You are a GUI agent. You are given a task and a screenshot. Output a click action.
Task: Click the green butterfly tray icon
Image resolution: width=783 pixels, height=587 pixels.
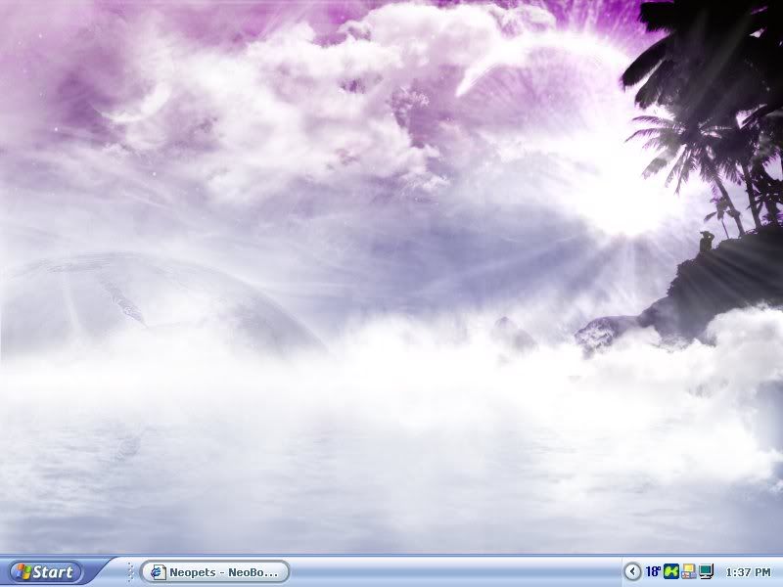(671, 571)
